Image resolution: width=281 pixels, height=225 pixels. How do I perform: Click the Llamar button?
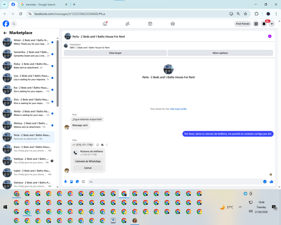(88, 168)
